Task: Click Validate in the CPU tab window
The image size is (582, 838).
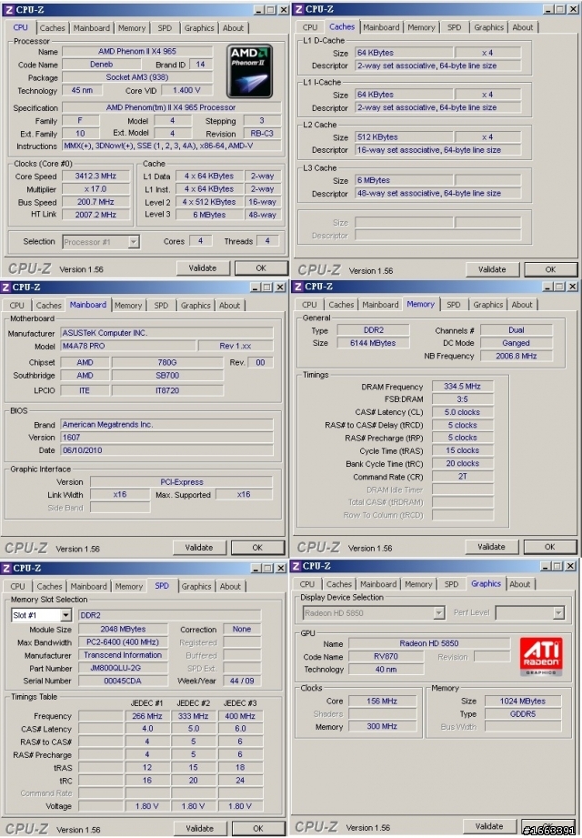Action: coord(203,268)
